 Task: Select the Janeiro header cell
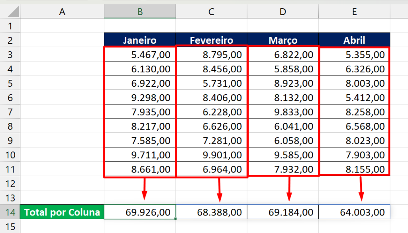[x=139, y=40]
